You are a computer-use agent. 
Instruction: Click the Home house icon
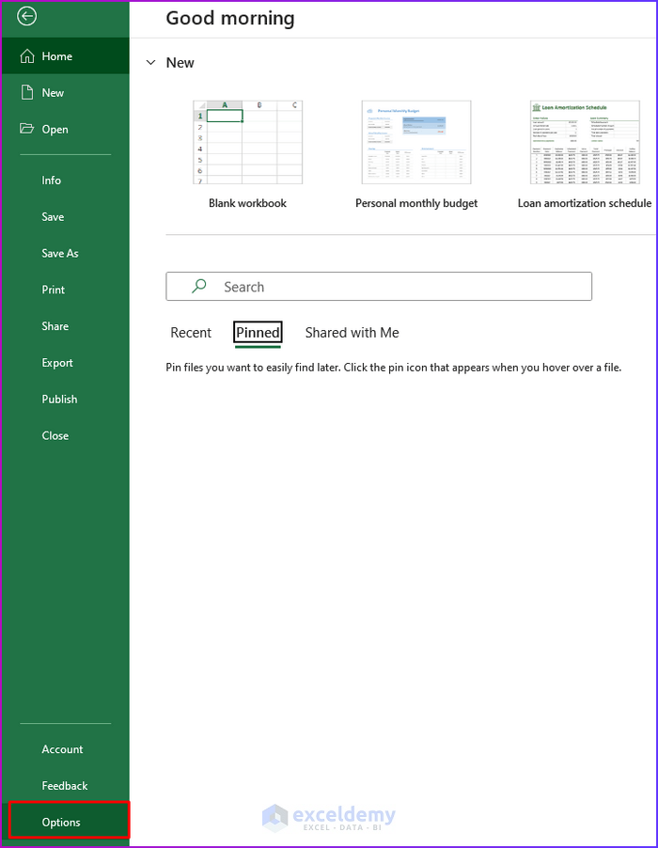[x=27, y=56]
